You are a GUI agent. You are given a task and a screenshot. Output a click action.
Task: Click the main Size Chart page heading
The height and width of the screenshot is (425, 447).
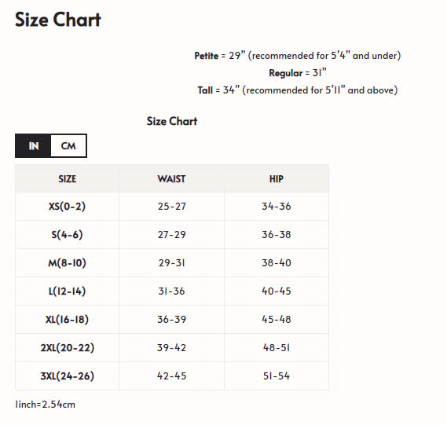coord(58,20)
